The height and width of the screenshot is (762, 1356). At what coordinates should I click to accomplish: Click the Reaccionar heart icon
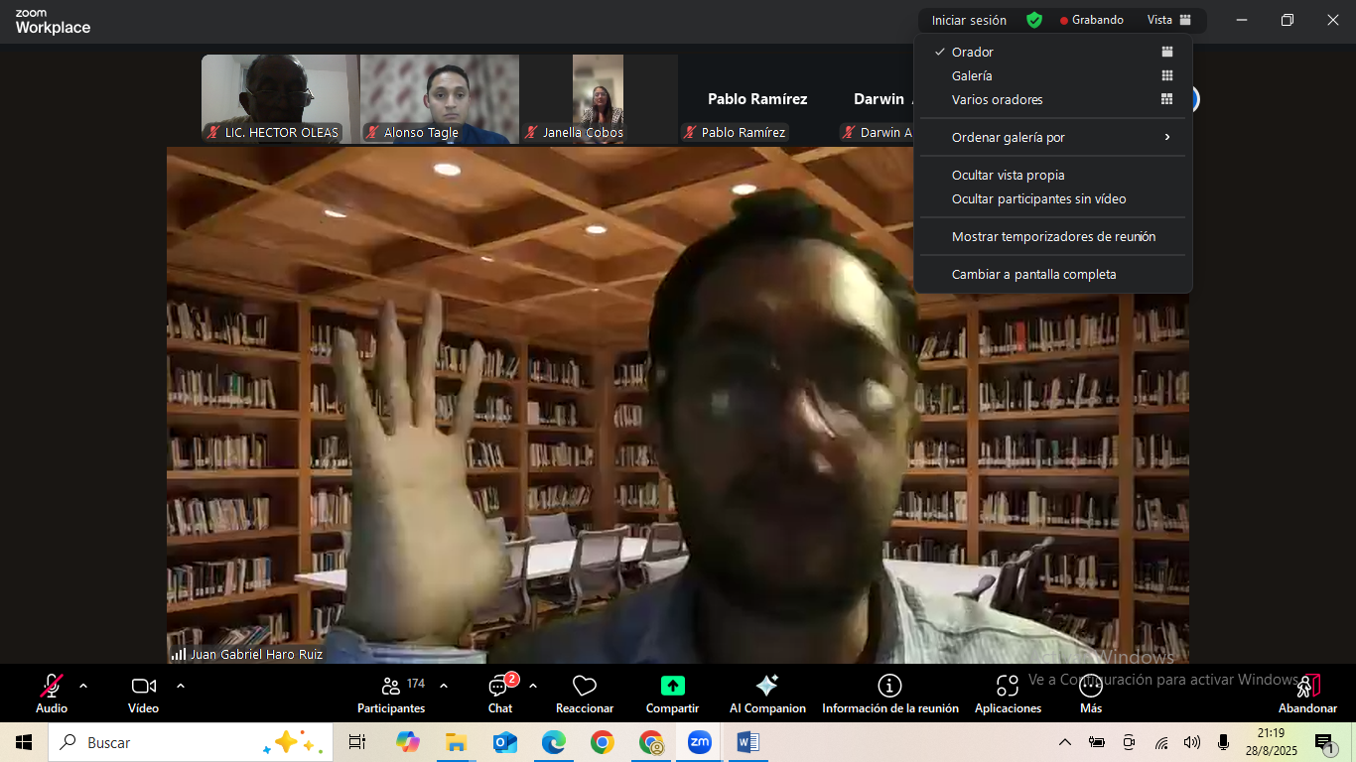click(584, 687)
